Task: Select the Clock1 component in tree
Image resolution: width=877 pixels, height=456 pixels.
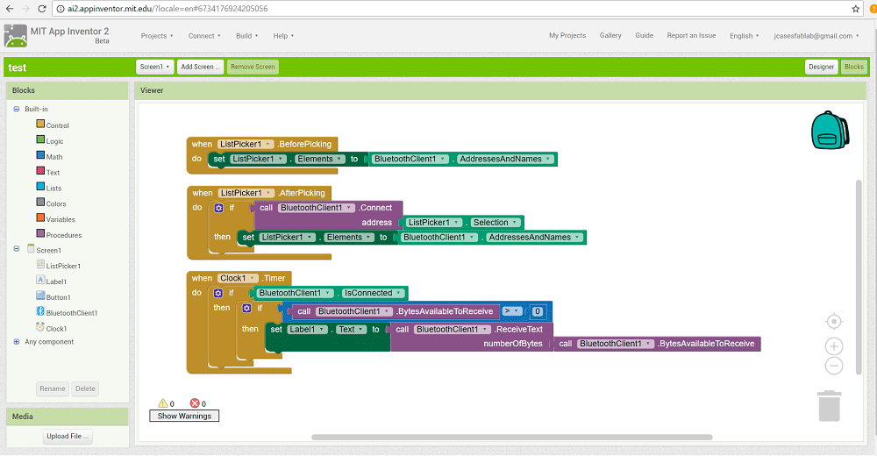Action: pos(56,329)
